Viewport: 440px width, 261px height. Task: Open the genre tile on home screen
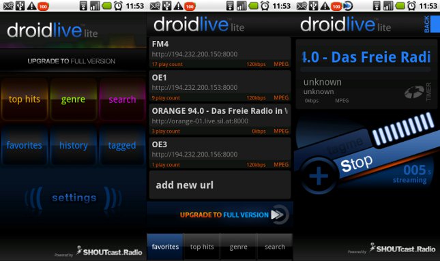(x=73, y=99)
